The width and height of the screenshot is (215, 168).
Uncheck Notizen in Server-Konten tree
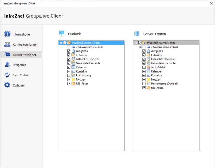click(x=144, y=79)
